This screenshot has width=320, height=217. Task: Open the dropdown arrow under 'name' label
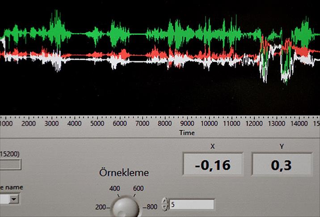tap(15, 199)
